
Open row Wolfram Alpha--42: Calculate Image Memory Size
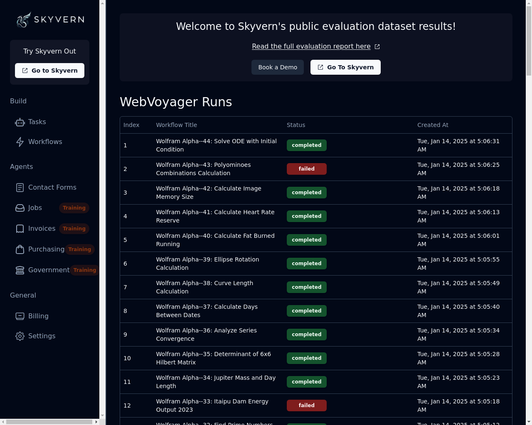pos(316,193)
